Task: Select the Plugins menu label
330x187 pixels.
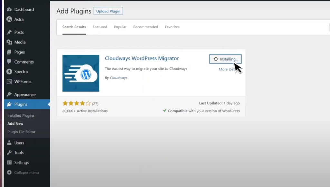Action: point(21,104)
